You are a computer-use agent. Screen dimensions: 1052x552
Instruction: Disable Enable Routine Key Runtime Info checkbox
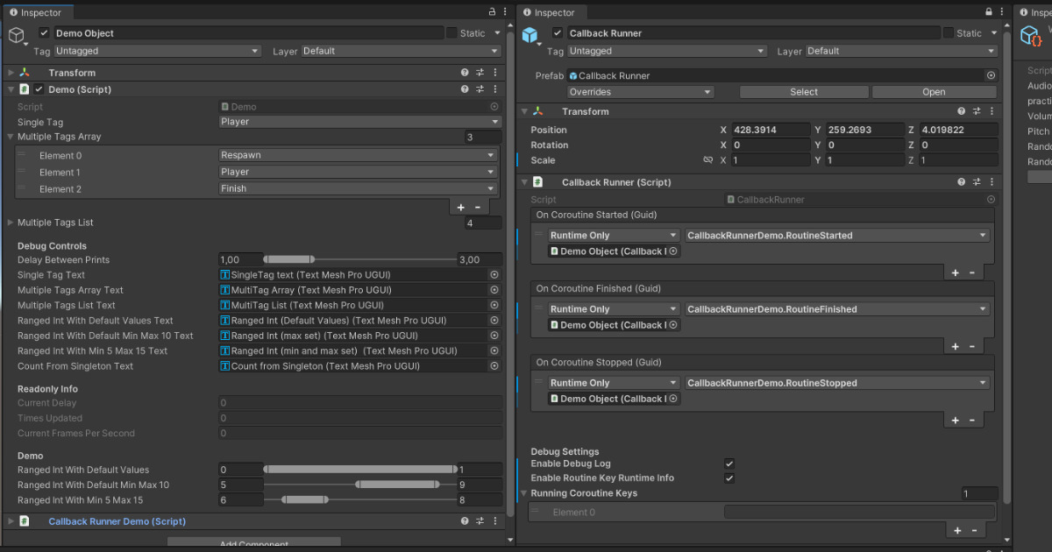pyautogui.click(x=729, y=478)
